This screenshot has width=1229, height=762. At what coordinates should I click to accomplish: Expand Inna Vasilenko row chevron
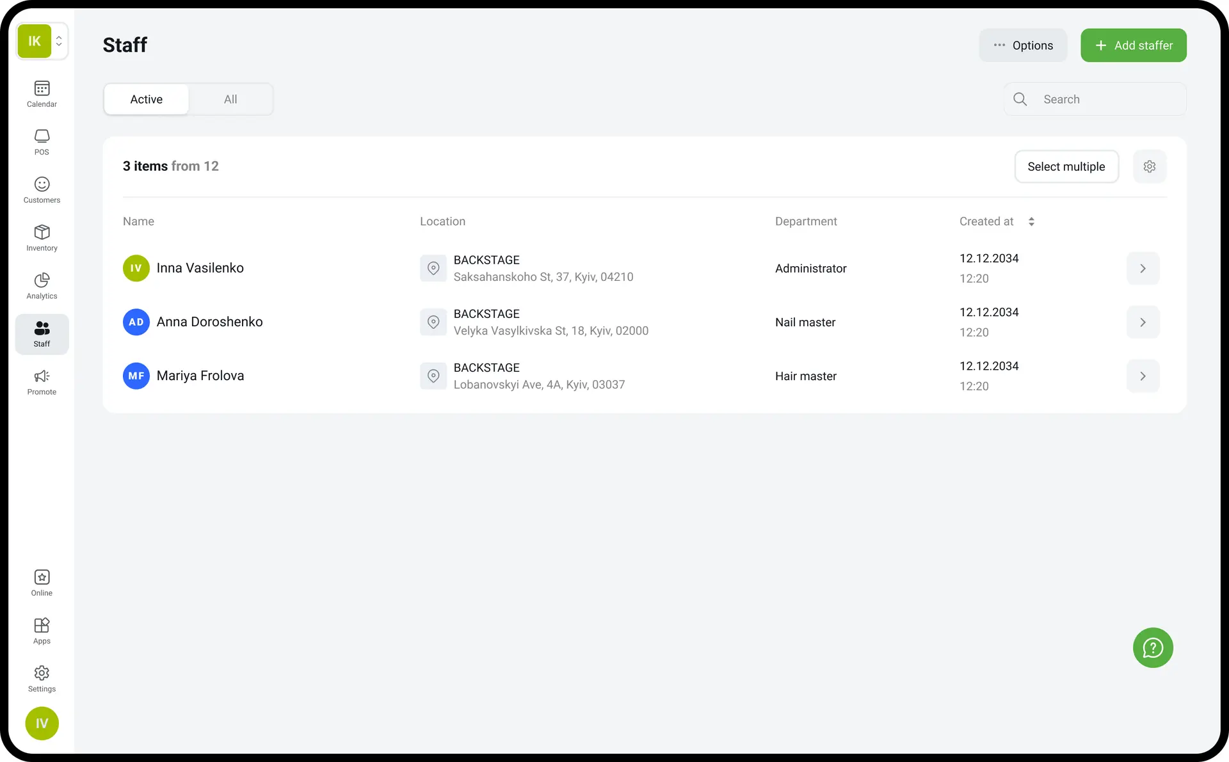coord(1143,269)
